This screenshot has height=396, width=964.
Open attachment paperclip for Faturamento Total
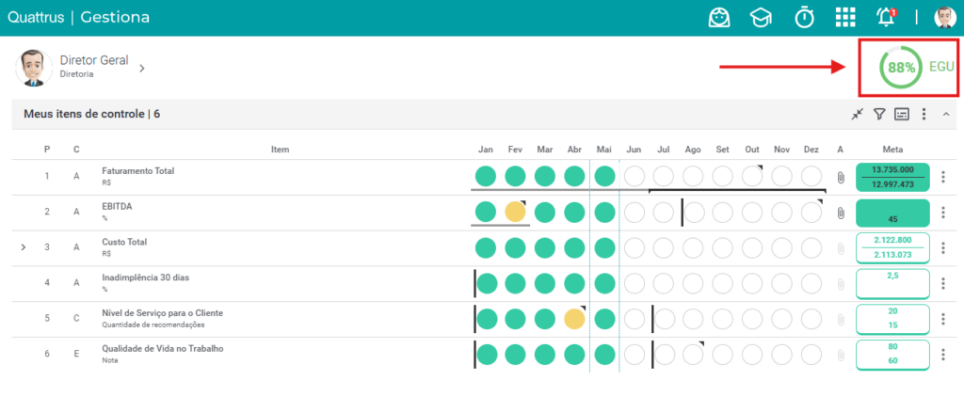841,178
